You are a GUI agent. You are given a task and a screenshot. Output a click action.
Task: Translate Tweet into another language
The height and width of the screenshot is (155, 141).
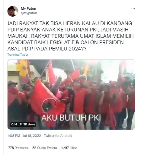point(18,55)
